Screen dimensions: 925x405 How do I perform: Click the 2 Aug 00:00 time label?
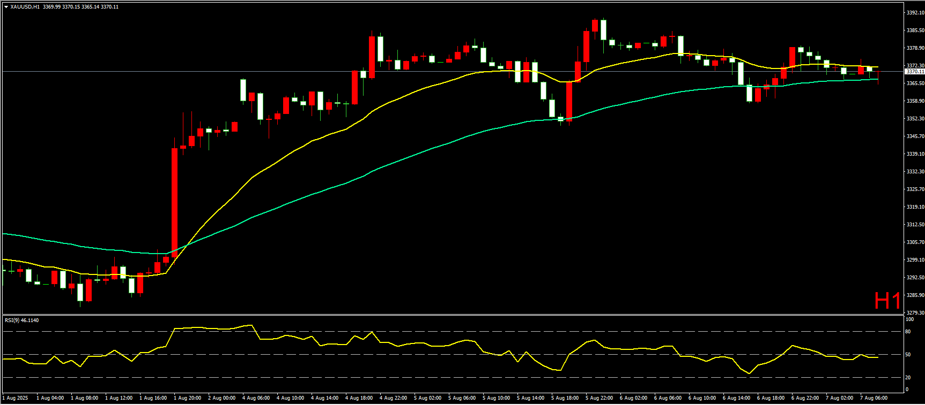tap(222, 398)
